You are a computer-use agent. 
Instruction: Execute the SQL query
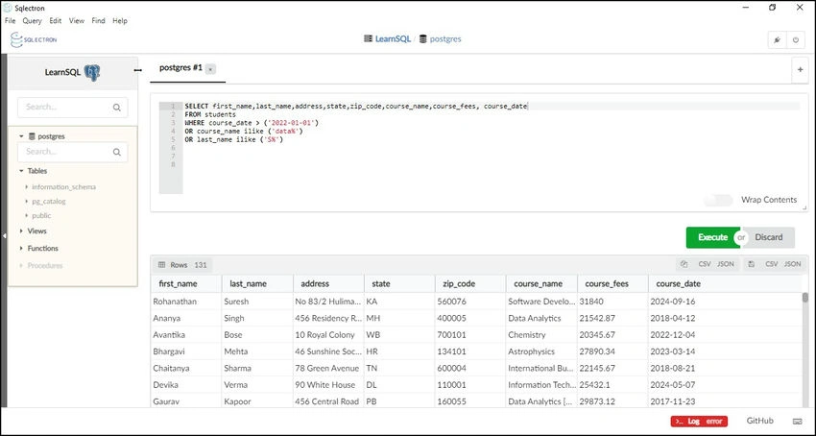pyautogui.click(x=712, y=237)
